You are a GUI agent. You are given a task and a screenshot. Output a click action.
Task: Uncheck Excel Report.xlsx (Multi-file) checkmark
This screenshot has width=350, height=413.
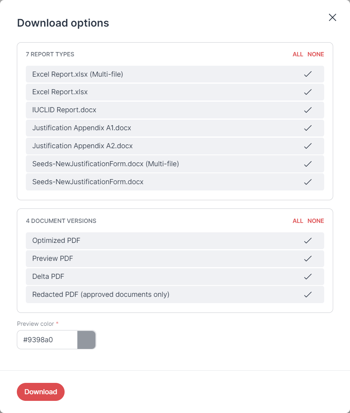(308, 74)
